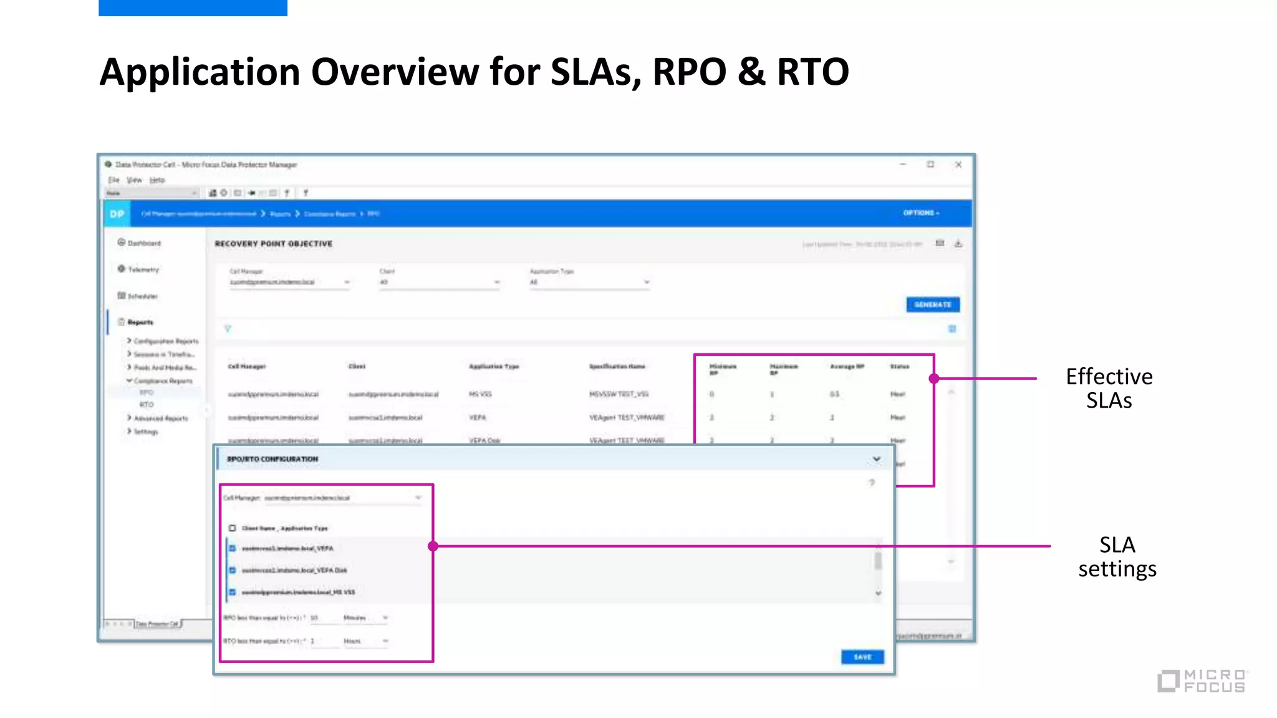Sort by Cell Manager column header
Screen dimensions: 1277x718
(x=247, y=366)
